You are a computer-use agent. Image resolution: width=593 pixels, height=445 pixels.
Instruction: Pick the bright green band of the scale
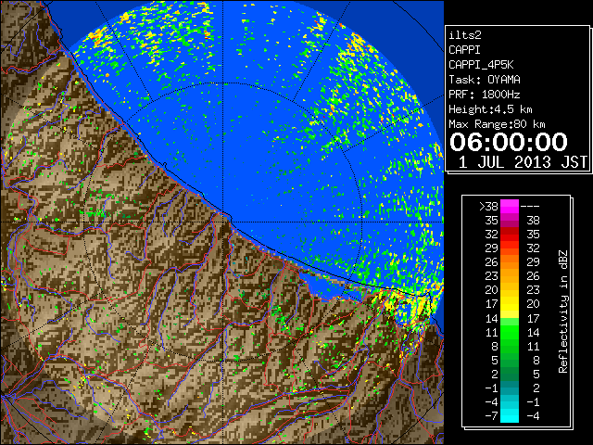pyautogui.click(x=510, y=332)
